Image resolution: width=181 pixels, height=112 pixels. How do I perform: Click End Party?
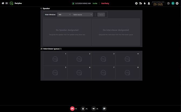click(105, 3)
